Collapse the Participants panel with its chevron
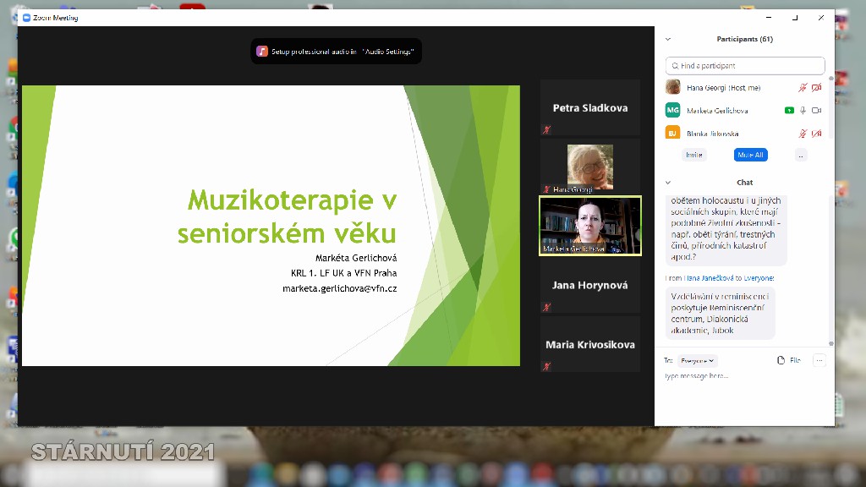Screen dimensions: 866x487 [x=668, y=39]
